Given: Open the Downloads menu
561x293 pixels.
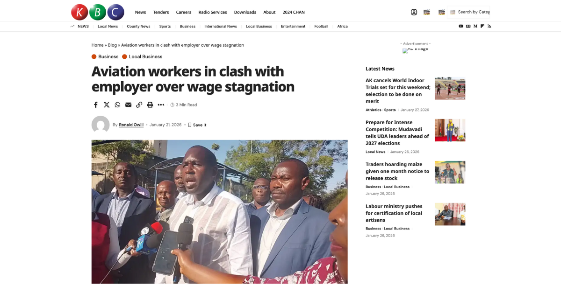Looking at the screenshot, I should click(245, 12).
